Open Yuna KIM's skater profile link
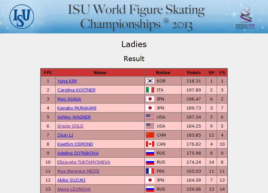The height and width of the screenshot is (193, 268). click(x=67, y=81)
